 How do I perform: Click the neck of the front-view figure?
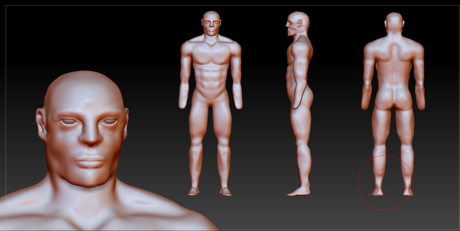point(211,38)
